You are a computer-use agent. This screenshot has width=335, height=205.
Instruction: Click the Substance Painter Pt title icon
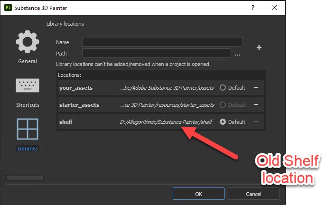click(x=8, y=8)
